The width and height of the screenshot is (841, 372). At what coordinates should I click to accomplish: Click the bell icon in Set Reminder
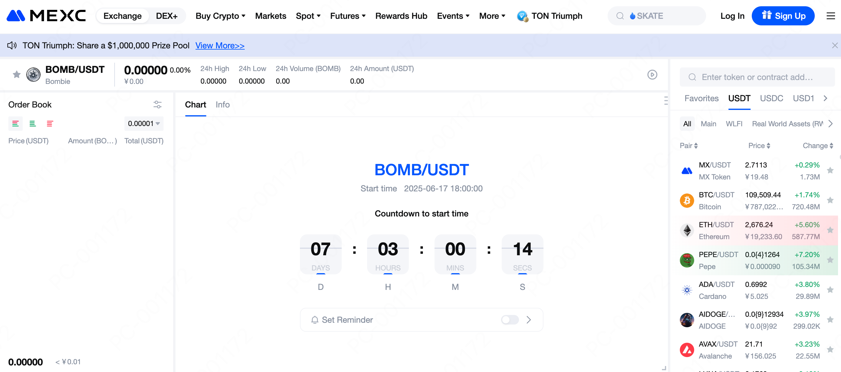click(x=314, y=320)
